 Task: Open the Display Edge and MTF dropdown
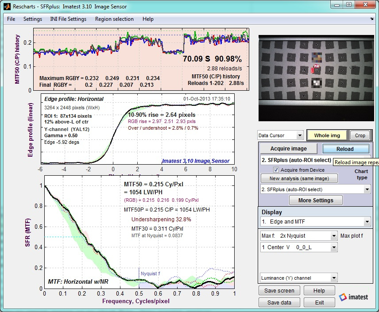click(315, 222)
